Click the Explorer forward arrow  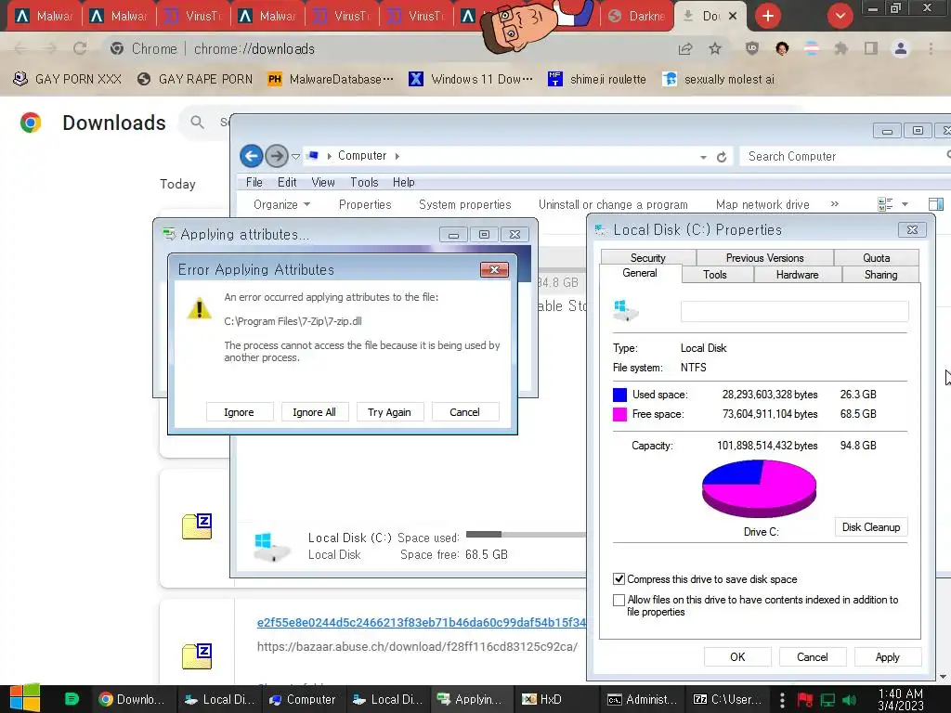(277, 156)
